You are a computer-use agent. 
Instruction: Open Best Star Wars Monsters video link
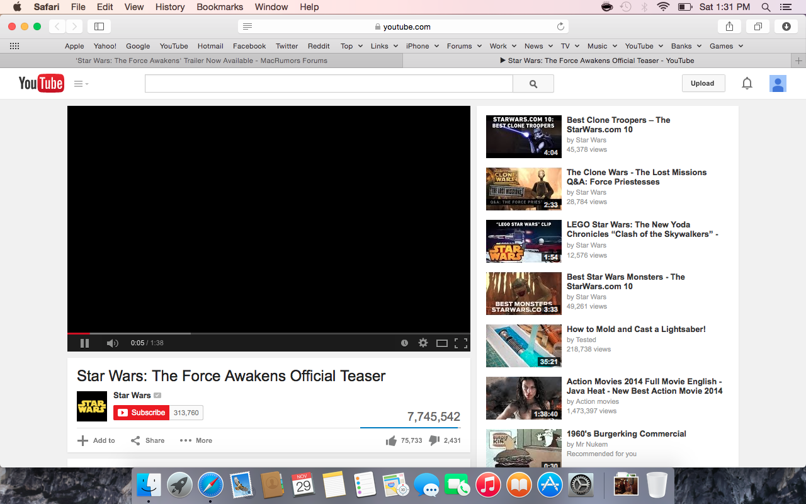[626, 282]
